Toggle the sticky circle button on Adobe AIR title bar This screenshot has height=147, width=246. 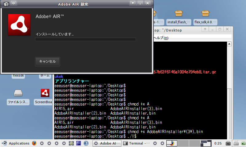14,3
